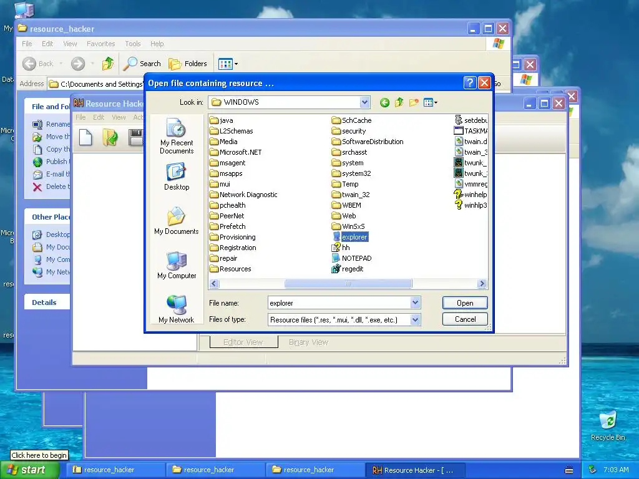Click the file list scroll right arrow
Screen dimensions: 639x479
(482, 284)
